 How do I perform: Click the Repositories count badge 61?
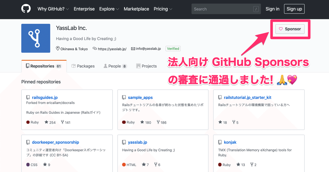coord(59,66)
